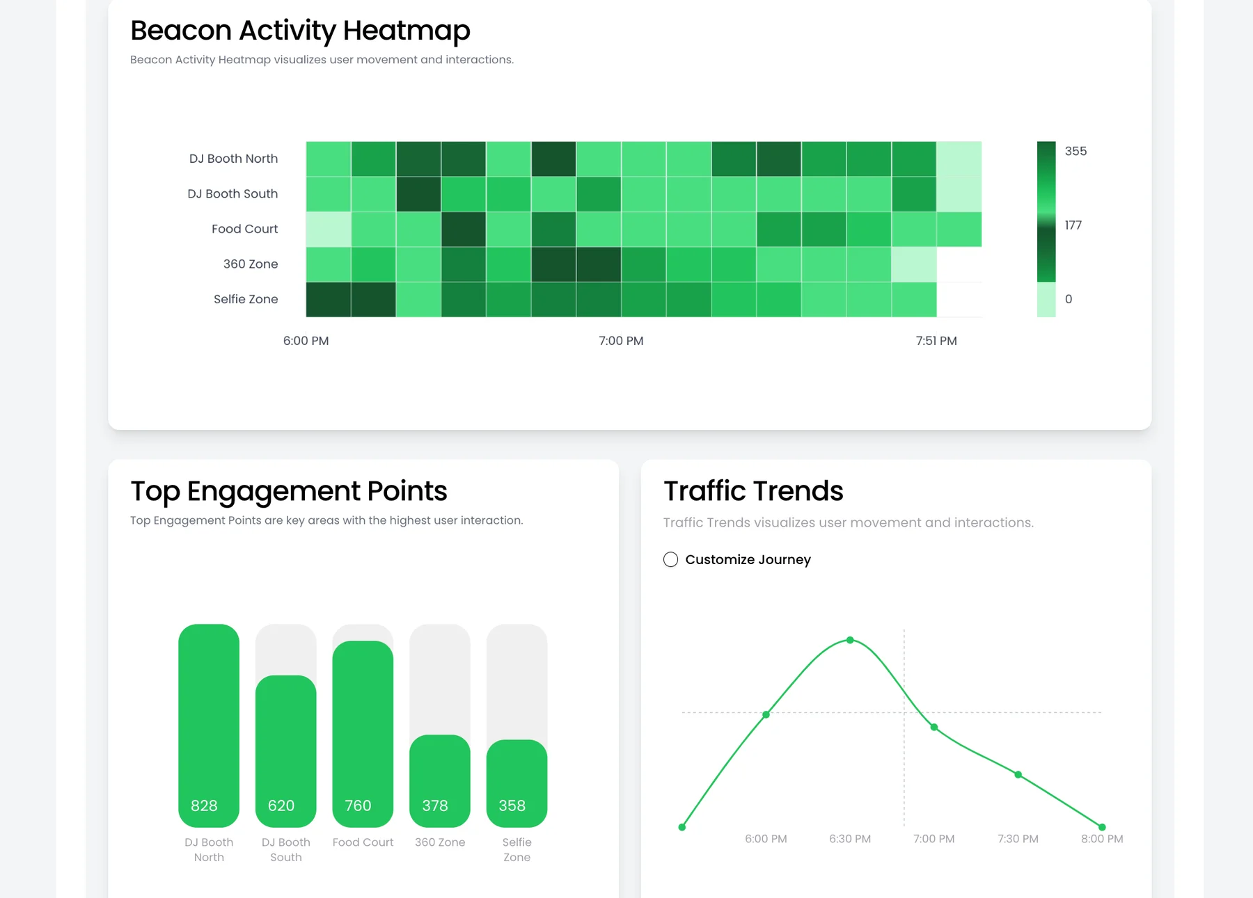Image resolution: width=1253 pixels, height=898 pixels.
Task: Click the 6:00 PM data point on traffic line
Action: pyautogui.click(x=766, y=714)
